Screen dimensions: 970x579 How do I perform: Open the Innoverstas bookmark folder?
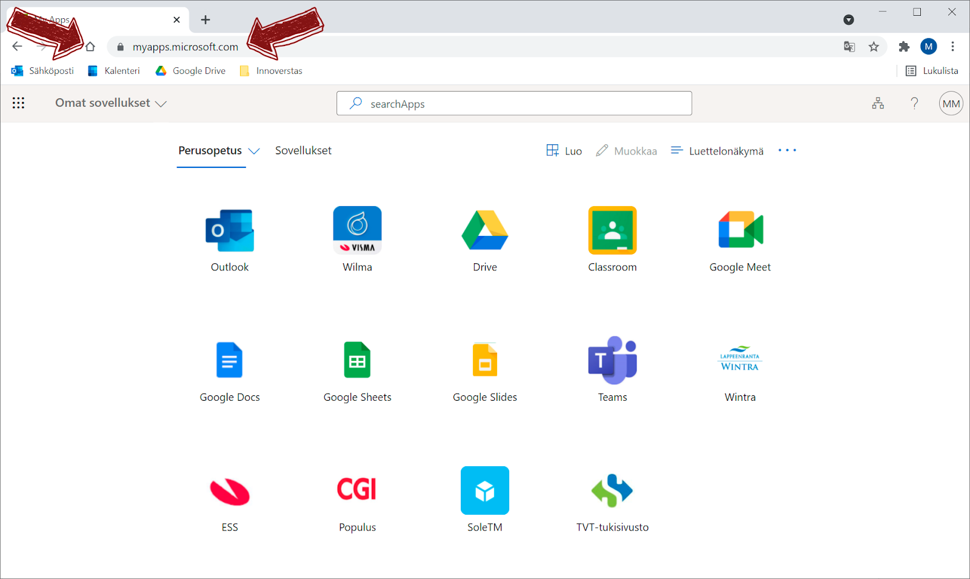[x=271, y=71]
